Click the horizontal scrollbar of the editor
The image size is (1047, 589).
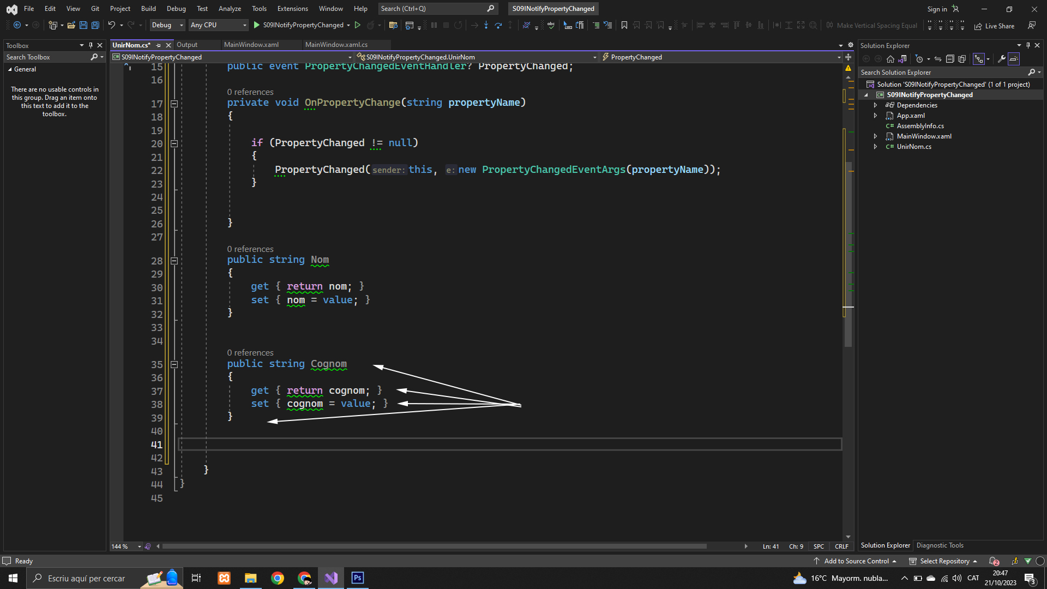coord(434,546)
